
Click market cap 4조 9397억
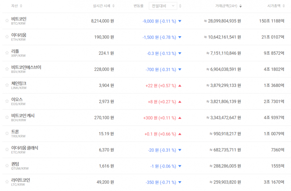(274, 118)
